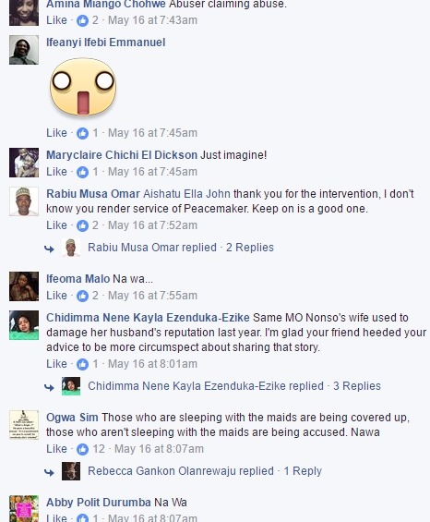Click Rabiu Musa Omar's profile picture

[24, 201]
